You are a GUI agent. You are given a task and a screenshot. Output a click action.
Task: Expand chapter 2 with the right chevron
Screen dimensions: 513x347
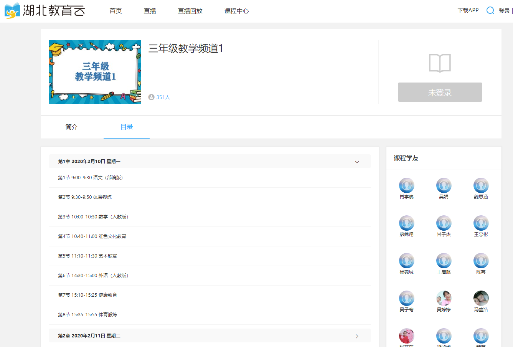(x=357, y=336)
